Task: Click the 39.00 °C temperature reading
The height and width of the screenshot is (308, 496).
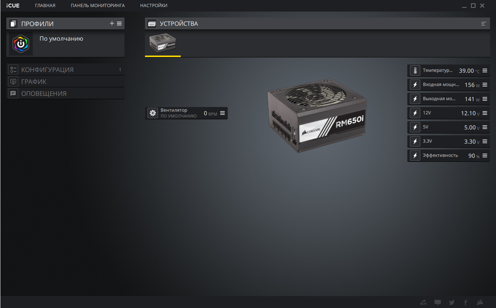Action: click(x=469, y=71)
